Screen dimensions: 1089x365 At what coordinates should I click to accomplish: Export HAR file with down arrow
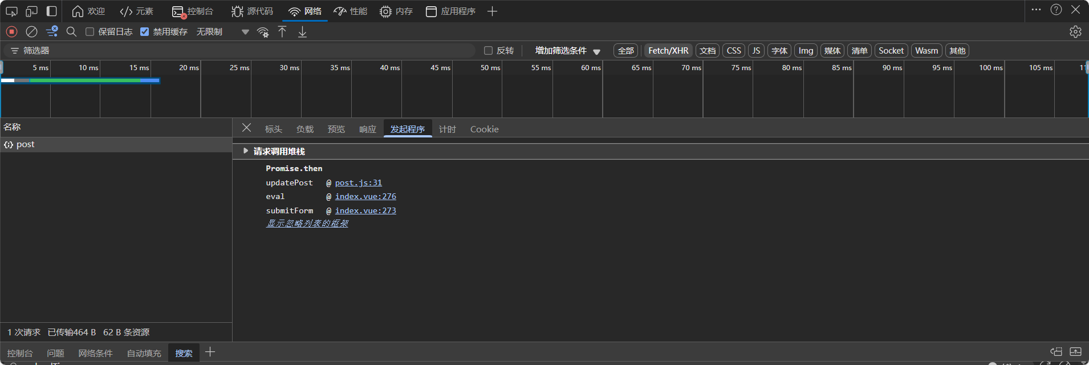pyautogui.click(x=302, y=31)
